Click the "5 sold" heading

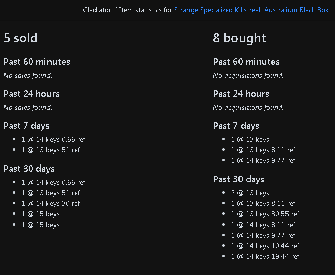[21, 38]
